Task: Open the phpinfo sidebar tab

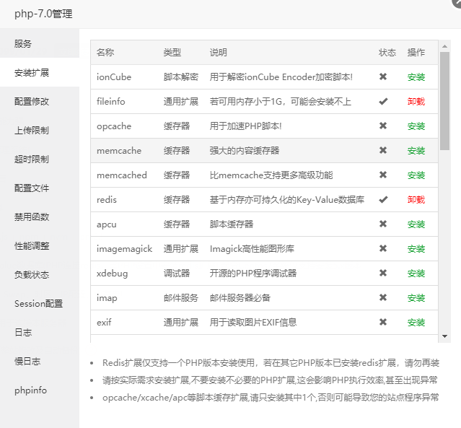Action: 30,390
